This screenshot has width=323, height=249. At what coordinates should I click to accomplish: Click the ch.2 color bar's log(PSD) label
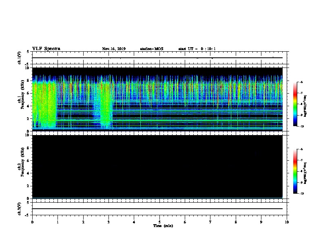click(305, 173)
